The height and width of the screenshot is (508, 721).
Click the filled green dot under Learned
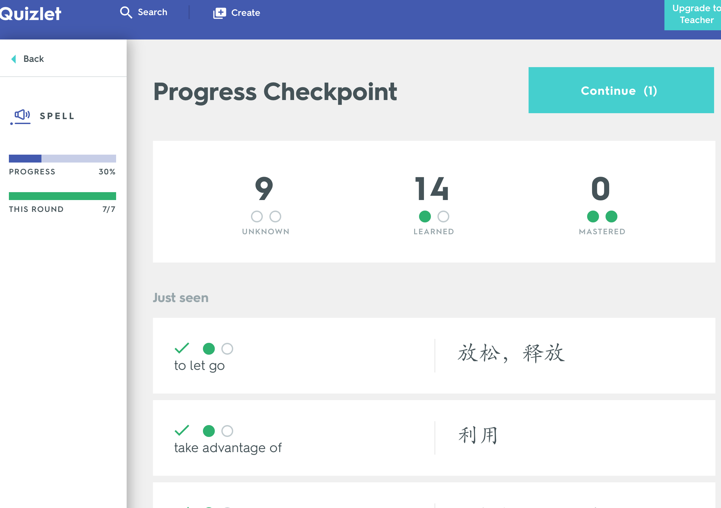tap(425, 216)
